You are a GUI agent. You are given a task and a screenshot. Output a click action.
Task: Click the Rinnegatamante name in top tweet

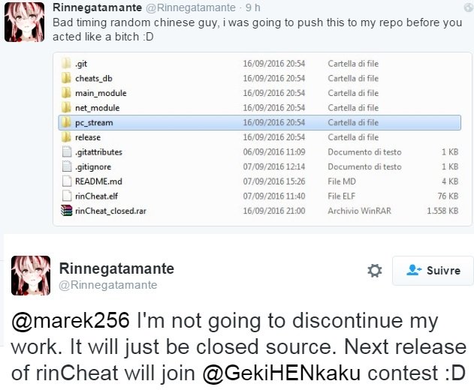coord(98,7)
